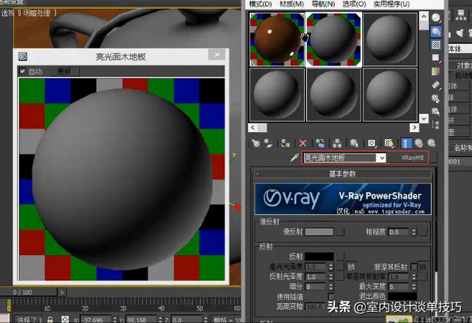Toggle checkered sample Background icon
472x323 pixels.
coord(436,45)
